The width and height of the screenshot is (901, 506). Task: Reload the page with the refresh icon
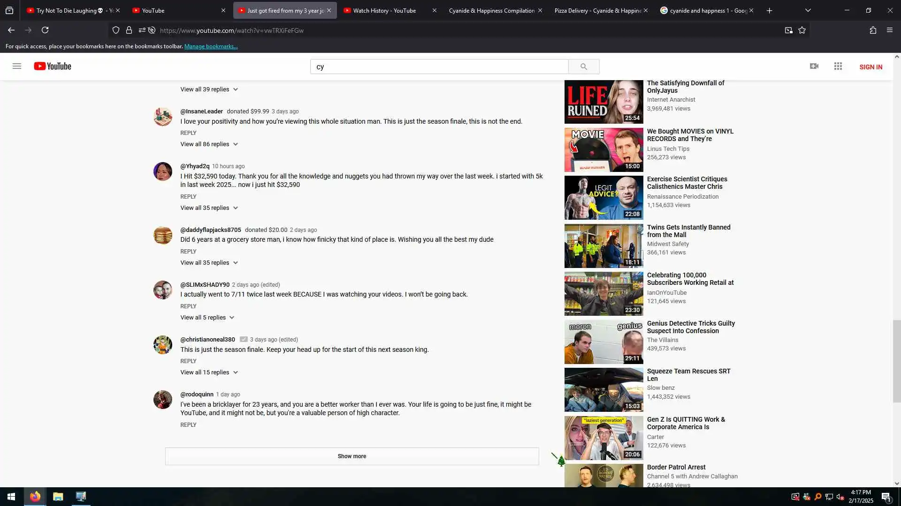[45, 30]
